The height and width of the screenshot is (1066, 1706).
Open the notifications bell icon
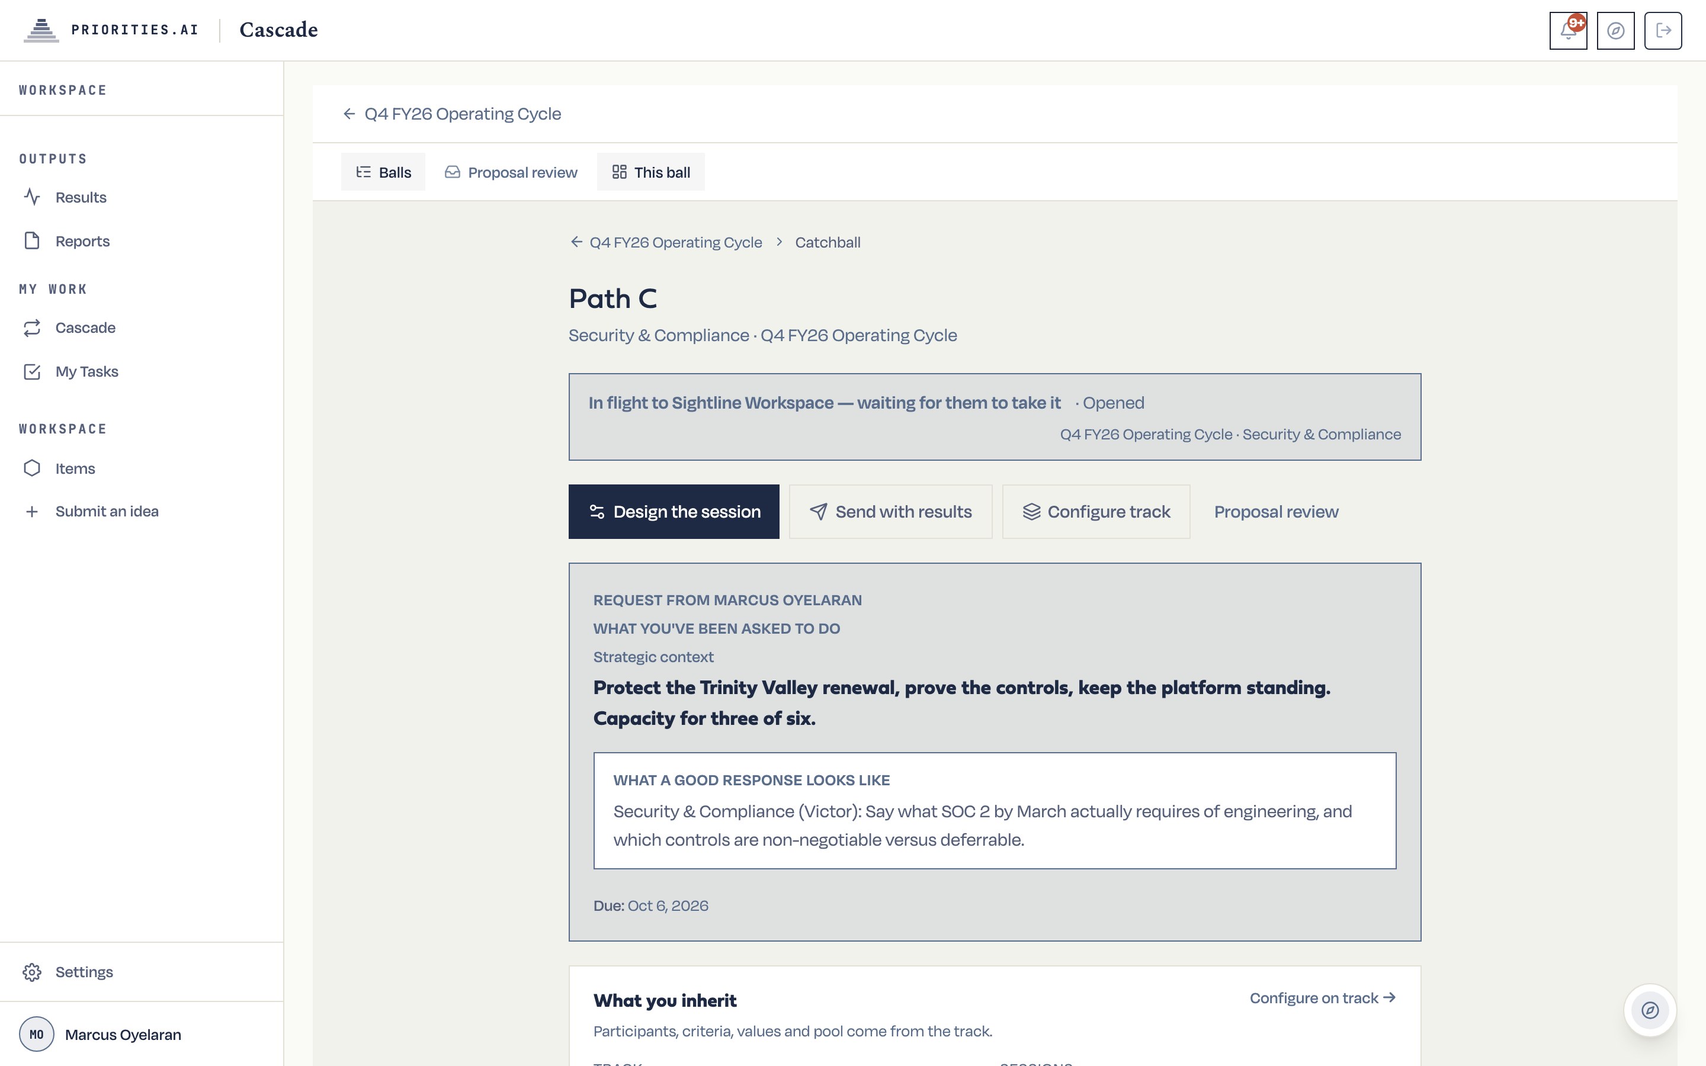coord(1568,30)
